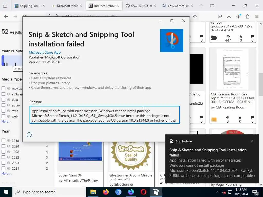This screenshot has width=263, height=197.
Task: Toggle the eye icon beside 2023
Action: [8, 163]
